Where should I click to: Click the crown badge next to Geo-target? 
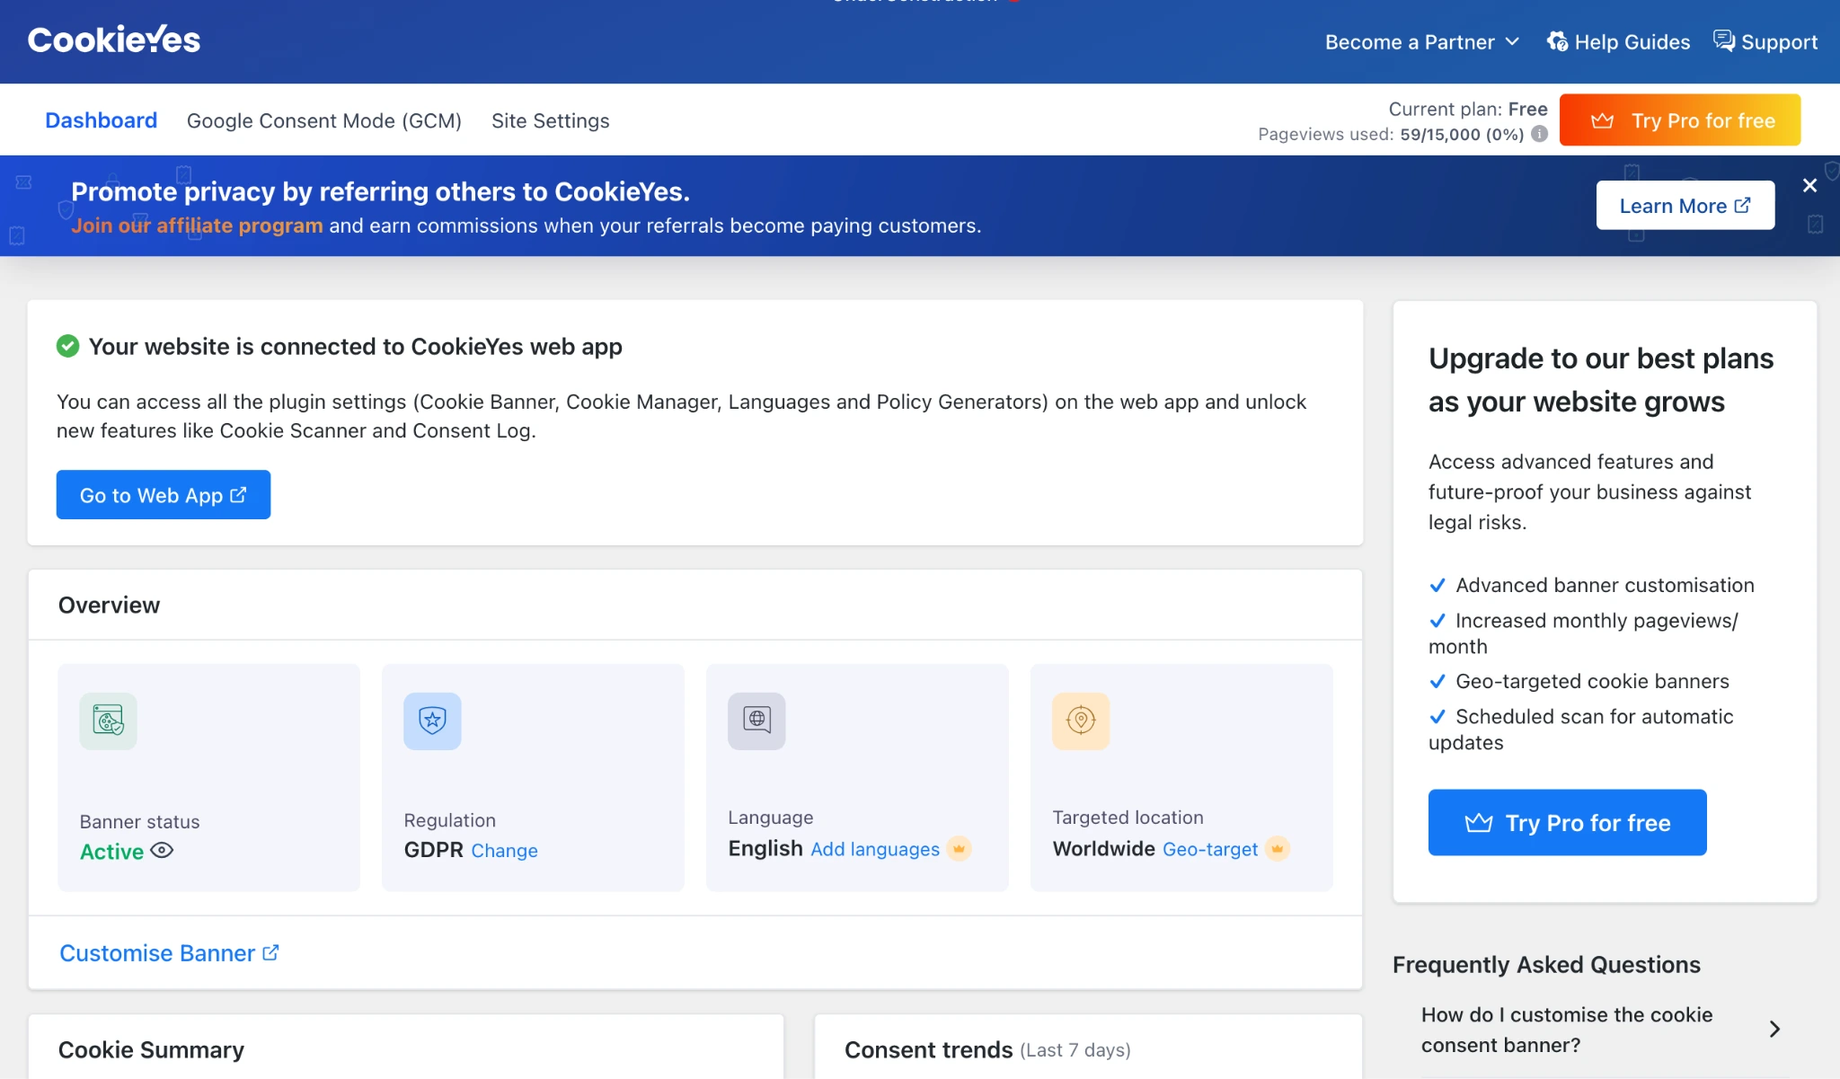[x=1278, y=849]
